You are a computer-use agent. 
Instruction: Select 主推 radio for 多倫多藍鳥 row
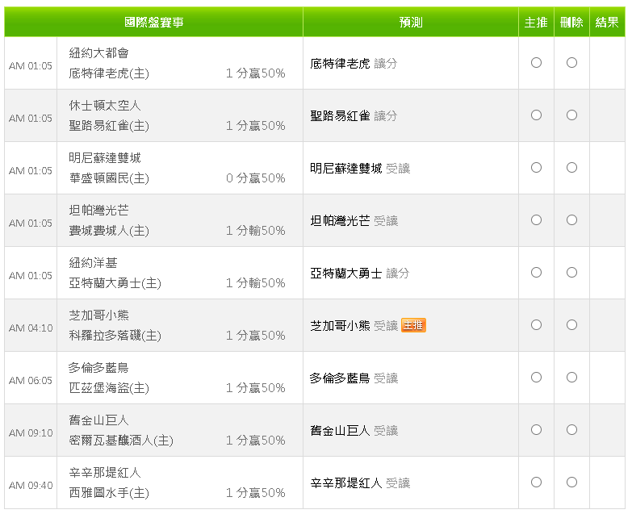[536, 378]
